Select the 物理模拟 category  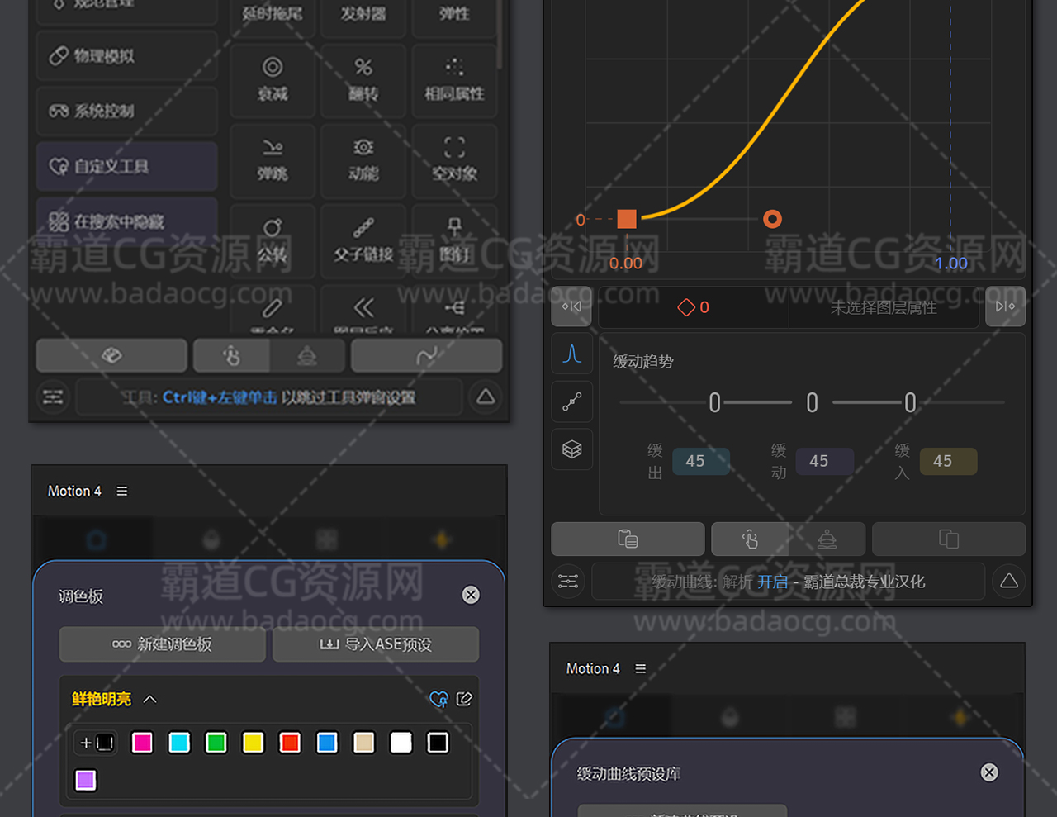click(x=126, y=55)
